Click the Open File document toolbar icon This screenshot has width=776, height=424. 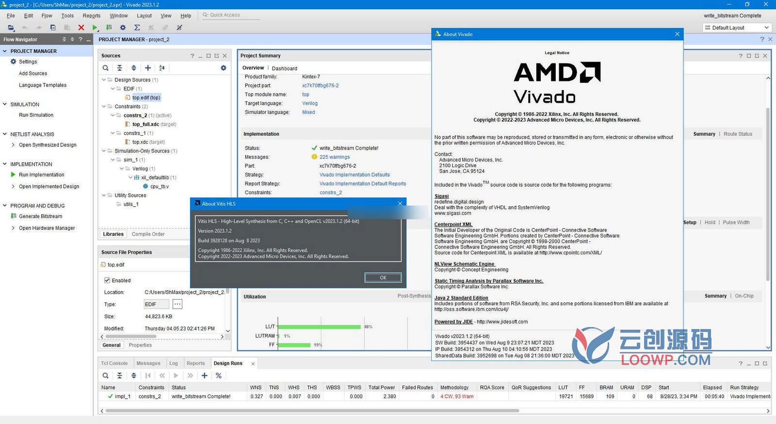click(53, 28)
